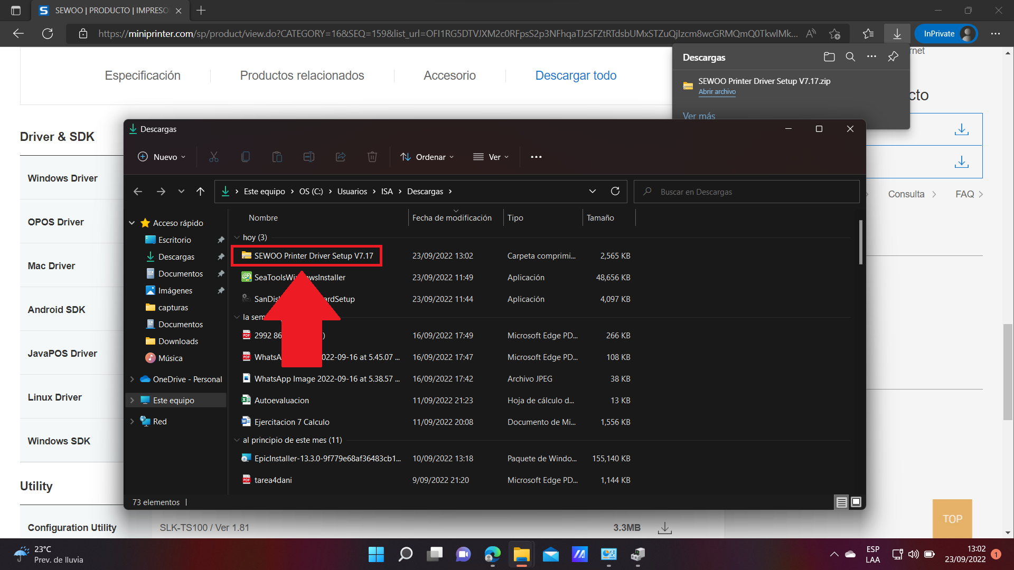Open Microsoft Edge from the taskbar
Screen dimensions: 1014x570
click(x=492, y=554)
